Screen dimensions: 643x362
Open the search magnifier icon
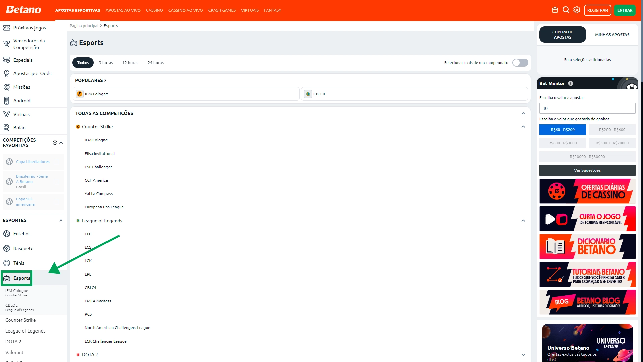[566, 10]
